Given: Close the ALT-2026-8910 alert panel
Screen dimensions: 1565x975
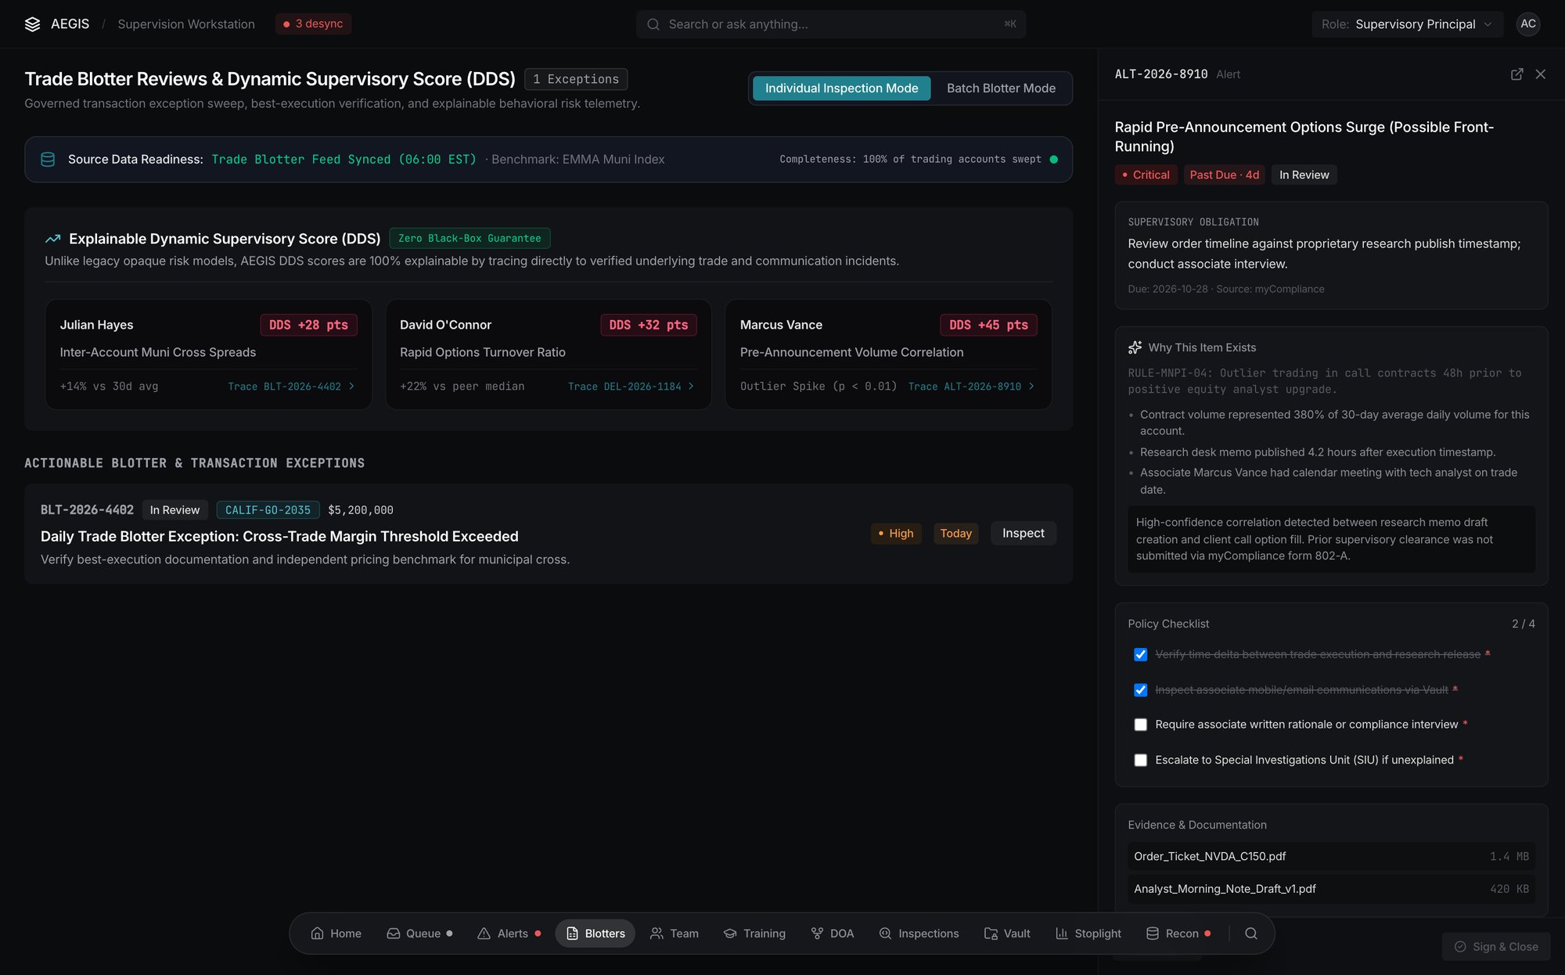Looking at the screenshot, I should [x=1540, y=74].
